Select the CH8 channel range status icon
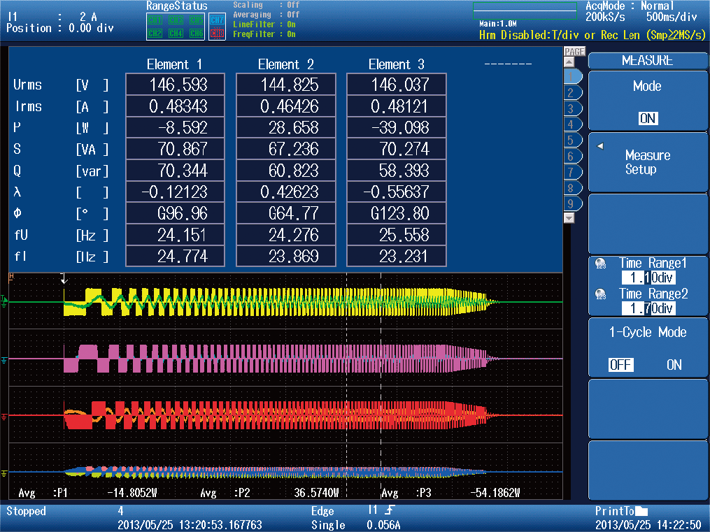 point(218,33)
